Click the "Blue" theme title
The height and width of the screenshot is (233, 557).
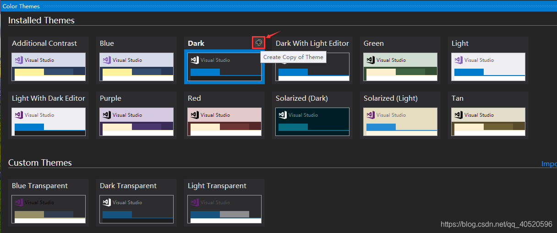tap(107, 43)
